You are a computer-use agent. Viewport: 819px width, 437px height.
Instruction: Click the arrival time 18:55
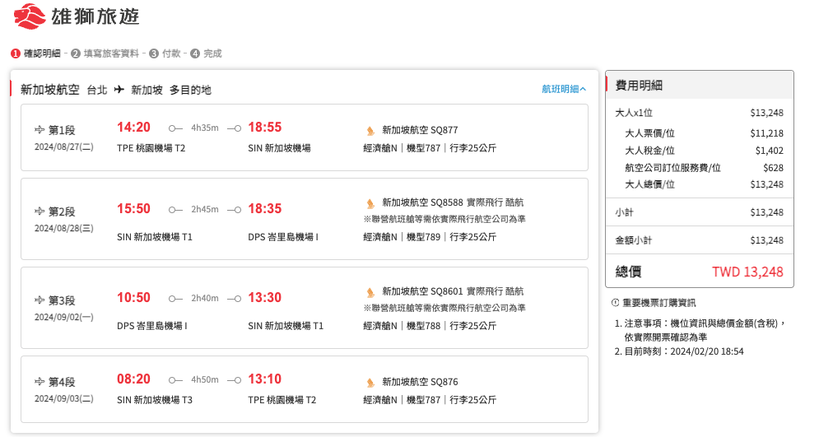tap(265, 127)
